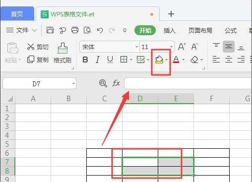Expand the Name Box dropdown arrow
This screenshot has width=252, height=182.
tap(73, 83)
